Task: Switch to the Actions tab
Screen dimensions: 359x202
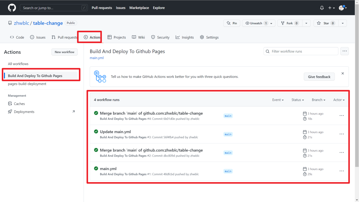Action: click(x=92, y=37)
